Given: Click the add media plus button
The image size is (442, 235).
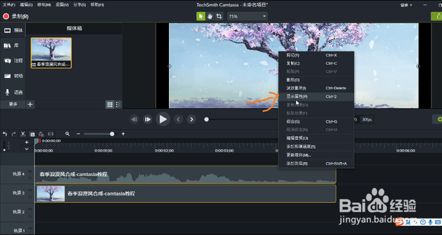Looking at the screenshot, I should pos(30,105).
